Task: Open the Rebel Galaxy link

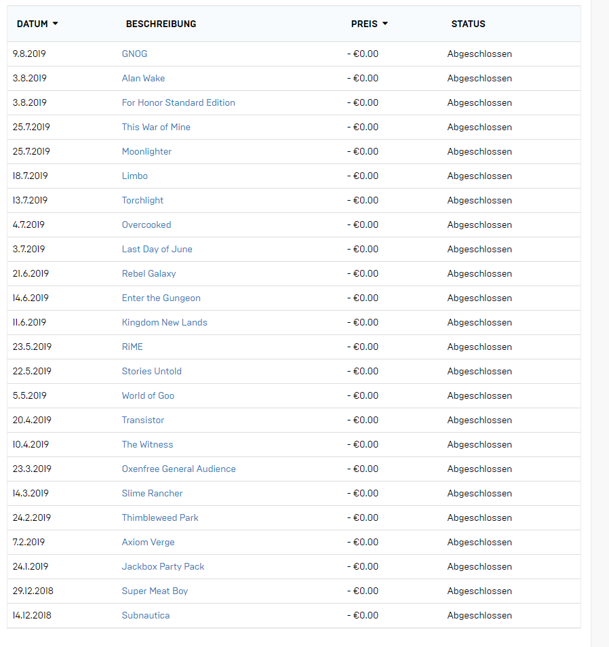Action: [149, 273]
